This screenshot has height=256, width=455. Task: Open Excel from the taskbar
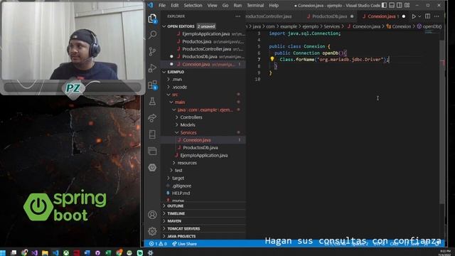pyautogui.click(x=108, y=253)
